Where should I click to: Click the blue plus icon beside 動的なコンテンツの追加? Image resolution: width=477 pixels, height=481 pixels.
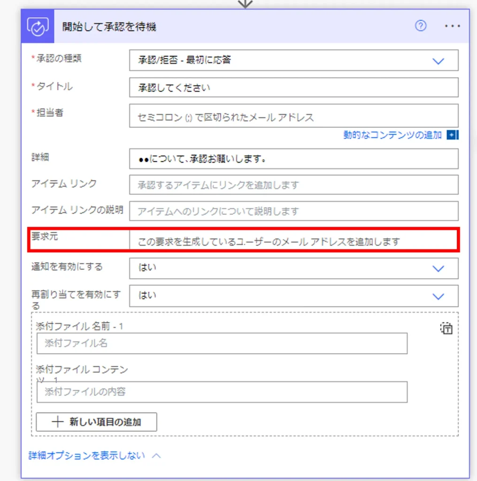452,135
